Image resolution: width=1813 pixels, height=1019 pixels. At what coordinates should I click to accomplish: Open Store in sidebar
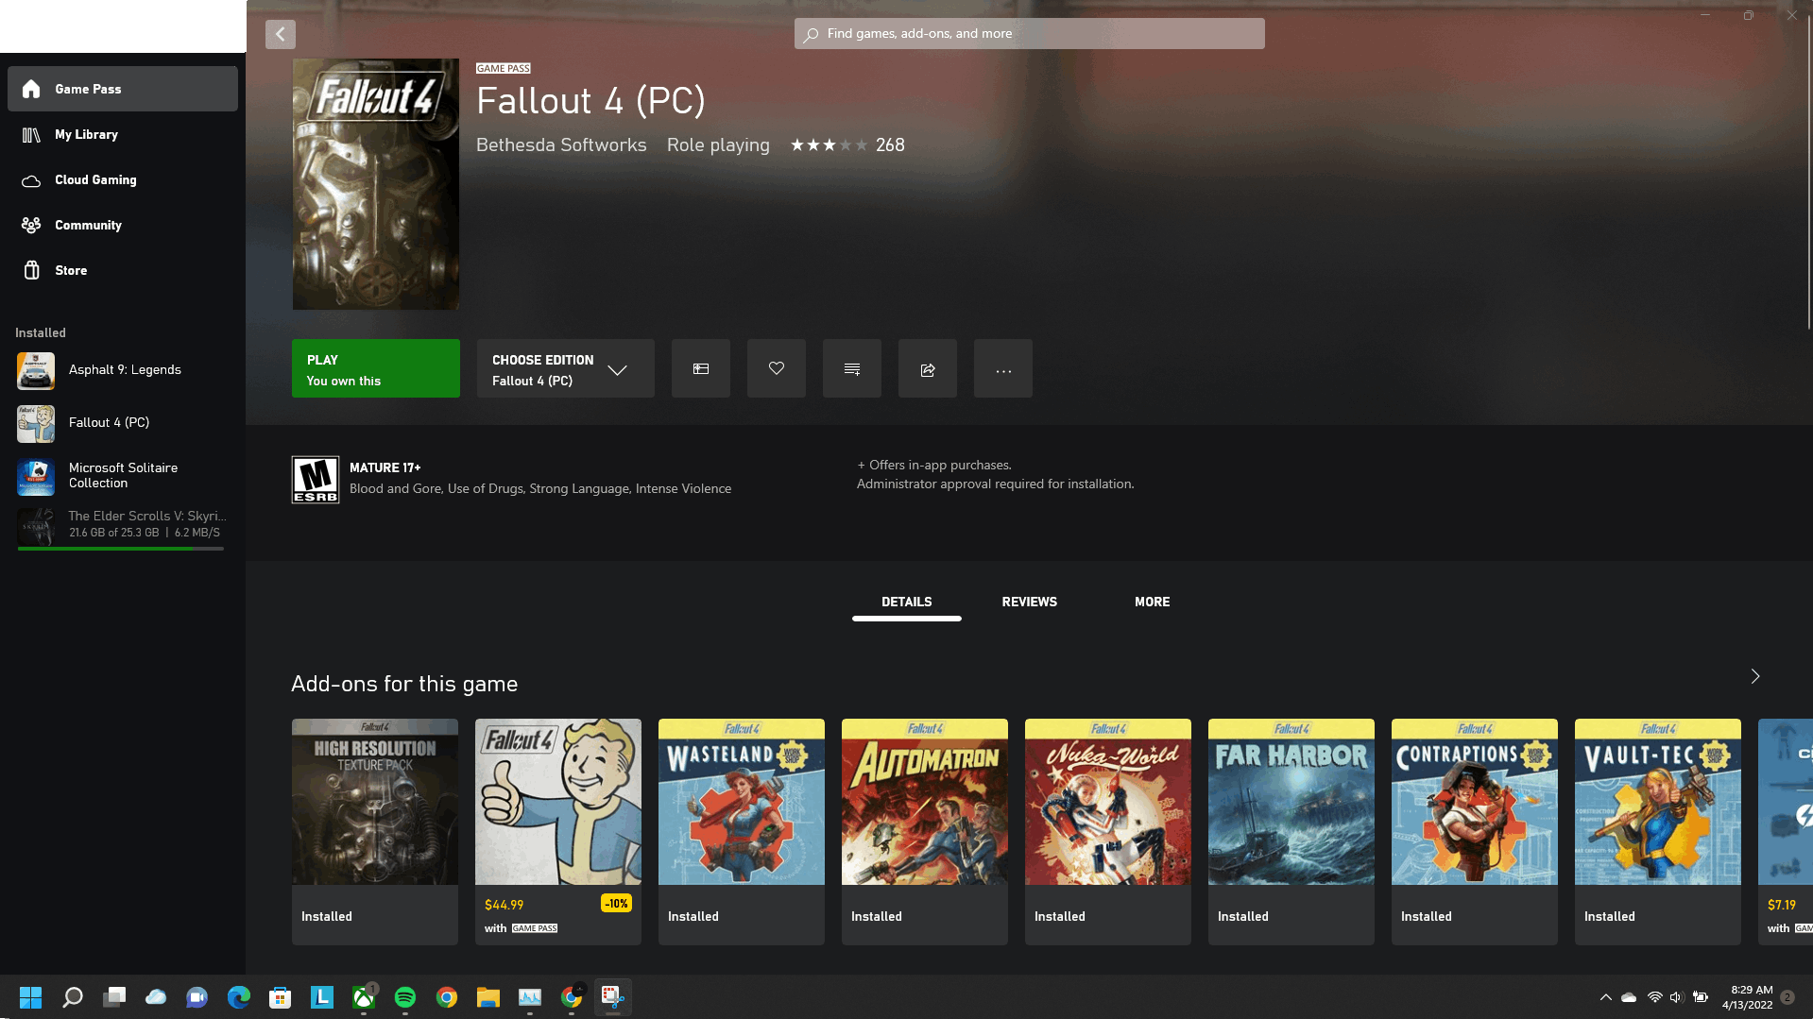(x=123, y=270)
